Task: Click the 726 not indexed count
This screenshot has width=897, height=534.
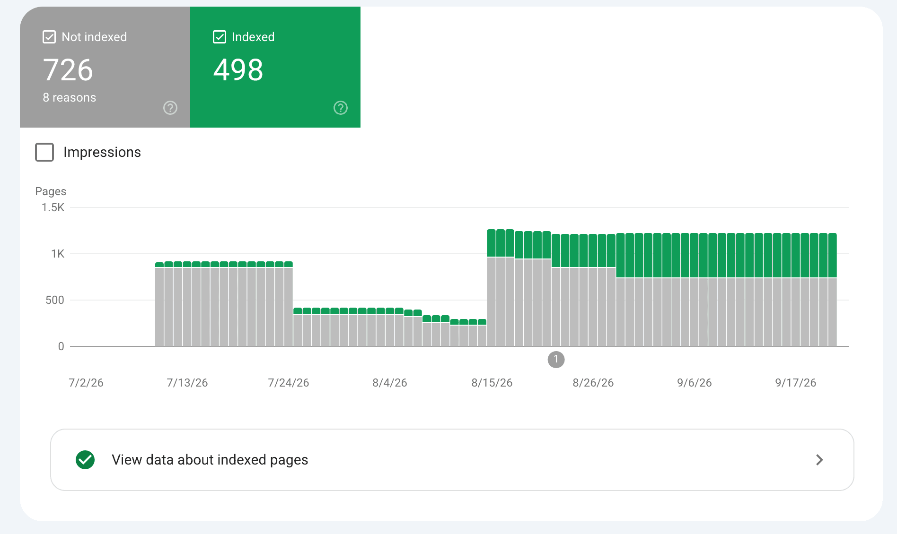Action: tap(68, 70)
